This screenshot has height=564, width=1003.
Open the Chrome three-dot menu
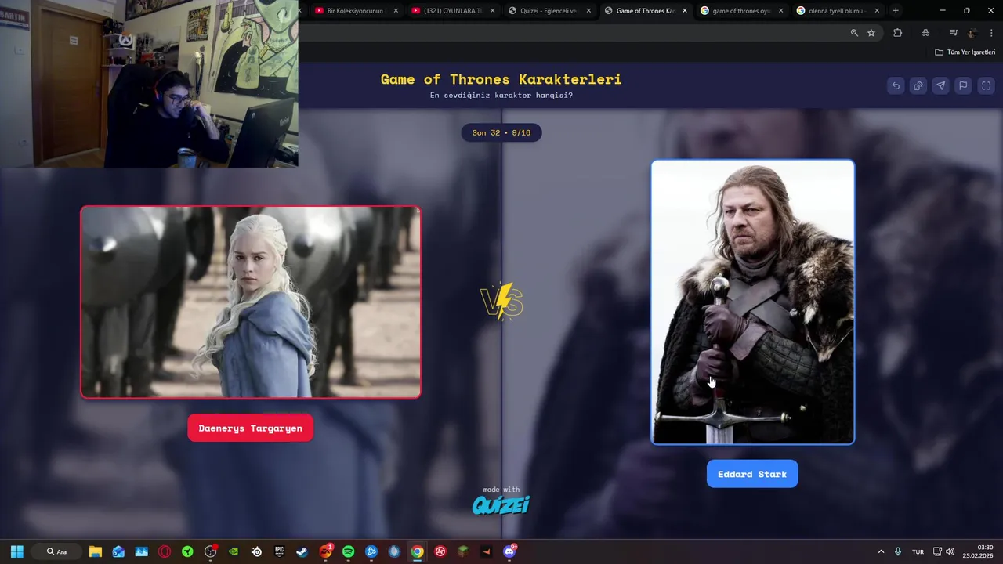[992, 33]
